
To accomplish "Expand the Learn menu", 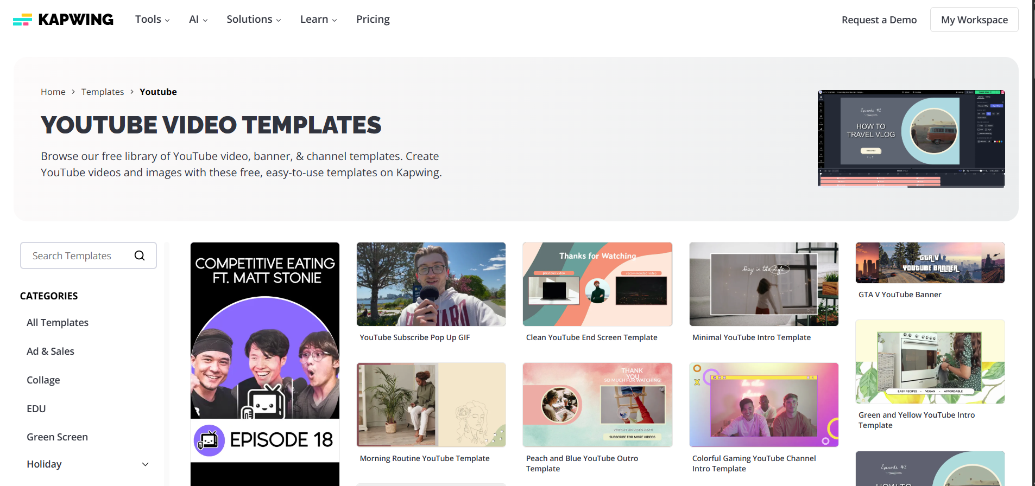I will pos(319,20).
